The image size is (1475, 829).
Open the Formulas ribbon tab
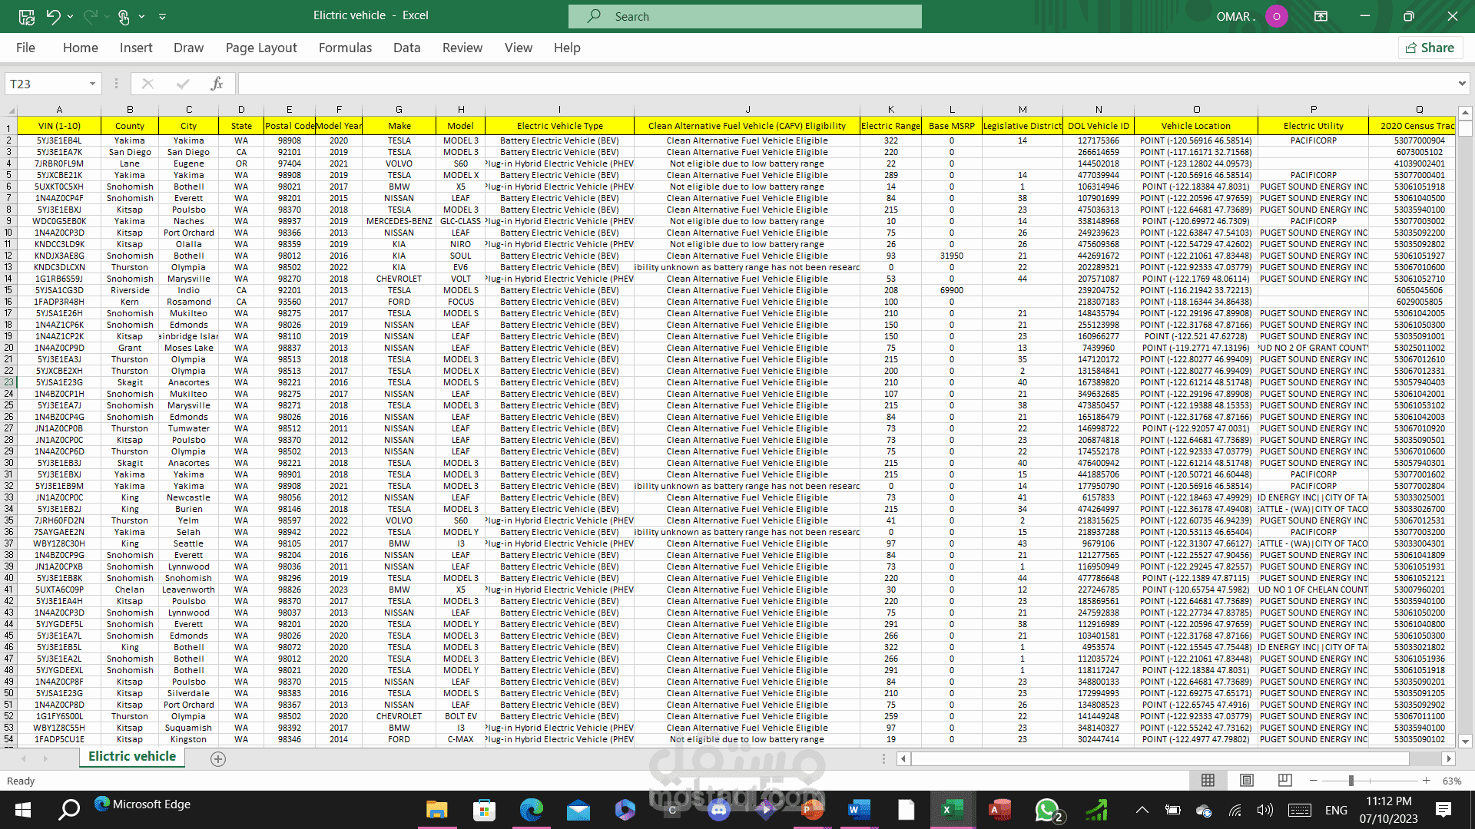[x=345, y=48]
